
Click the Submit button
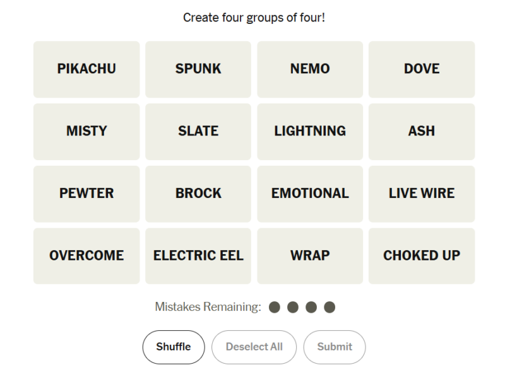335,347
